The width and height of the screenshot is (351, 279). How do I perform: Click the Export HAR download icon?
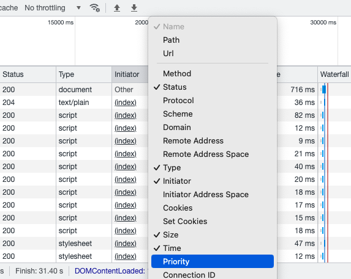coord(134,8)
